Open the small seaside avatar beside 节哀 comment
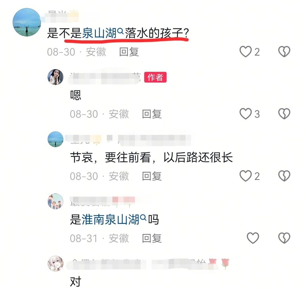The height and width of the screenshot is (289, 306). pyautogui.click(x=56, y=139)
